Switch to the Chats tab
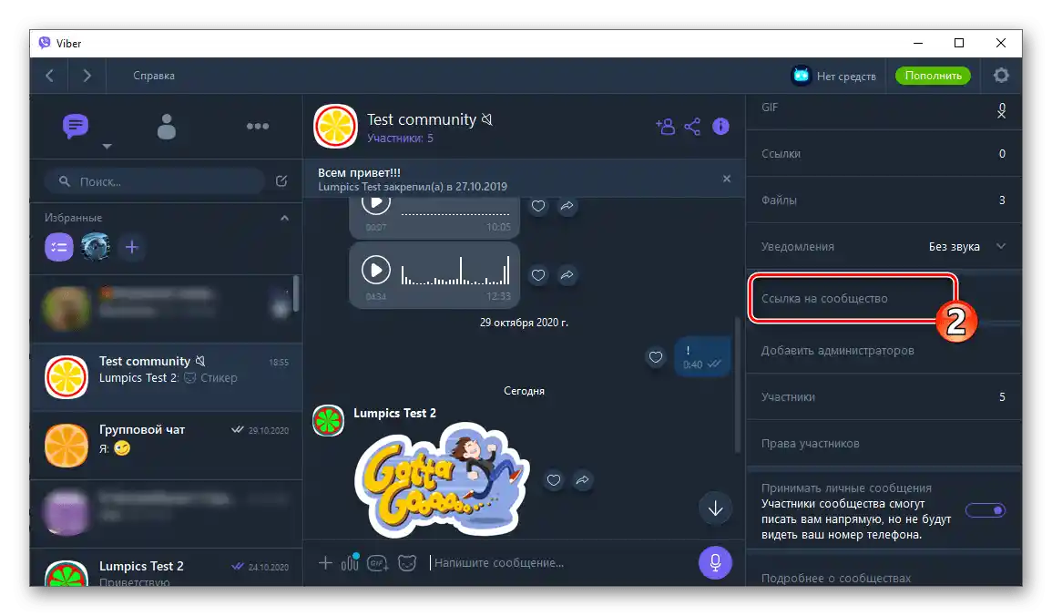 tap(75, 126)
